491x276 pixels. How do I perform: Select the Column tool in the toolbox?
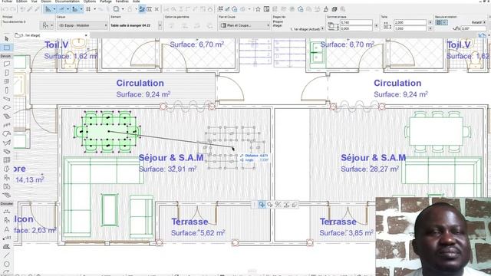tap(7, 90)
